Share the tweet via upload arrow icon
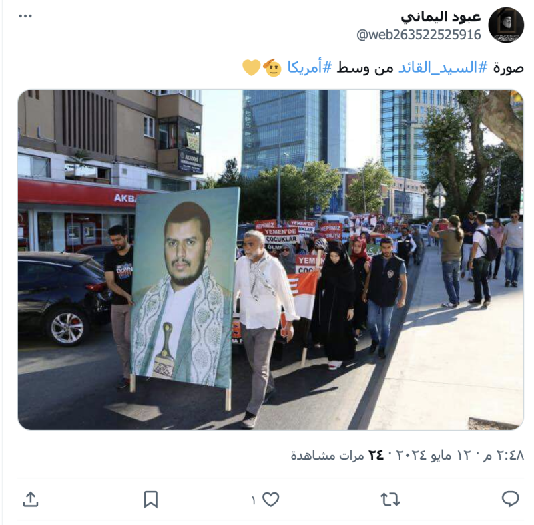This screenshot has height=525, width=534. pyautogui.click(x=30, y=500)
